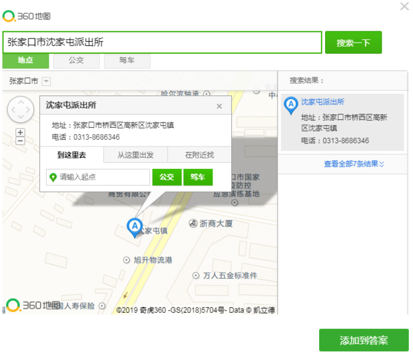413x358 pixels.
Task: Click the green location pin in start input
Action: (53, 177)
